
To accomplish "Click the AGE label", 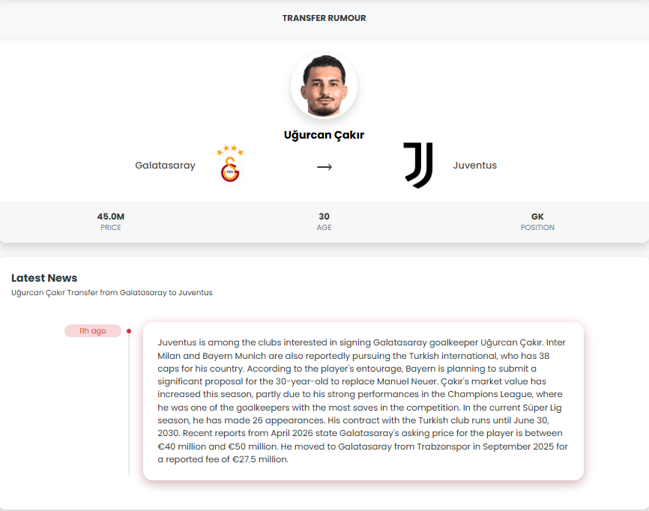I will click(324, 228).
